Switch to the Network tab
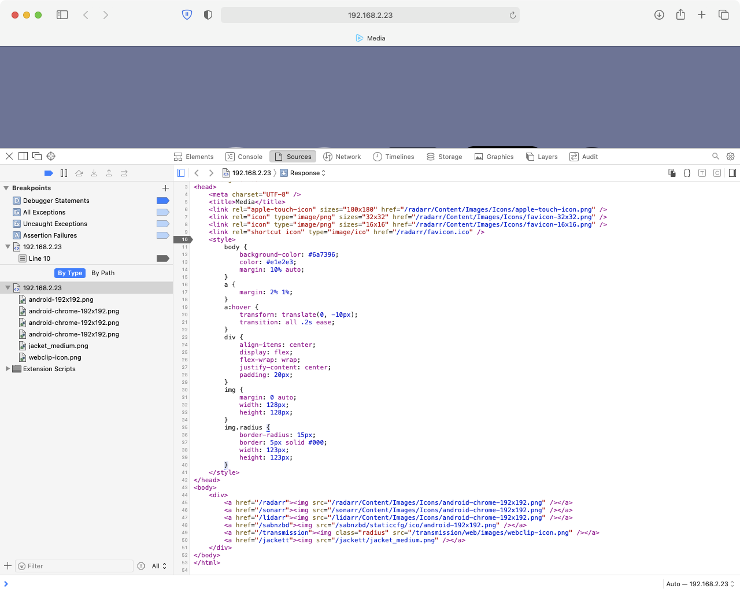740x592 pixels. 342,157
